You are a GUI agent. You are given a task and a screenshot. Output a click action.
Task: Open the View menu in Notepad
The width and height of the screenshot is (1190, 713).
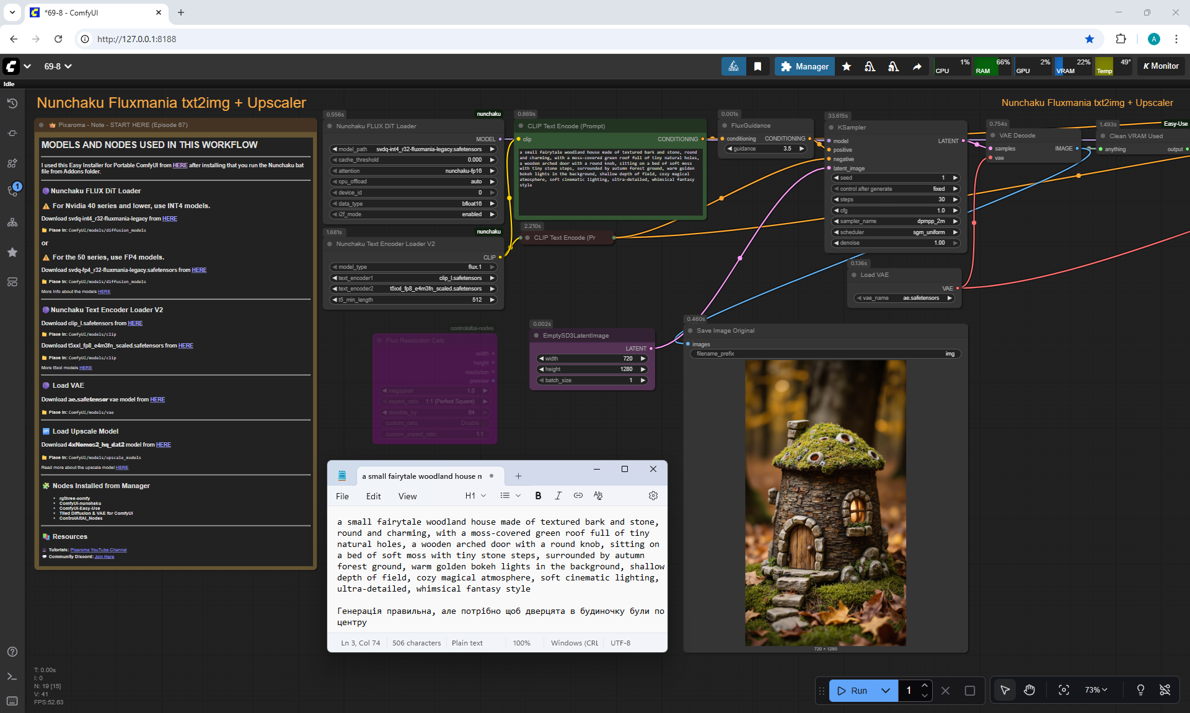407,496
